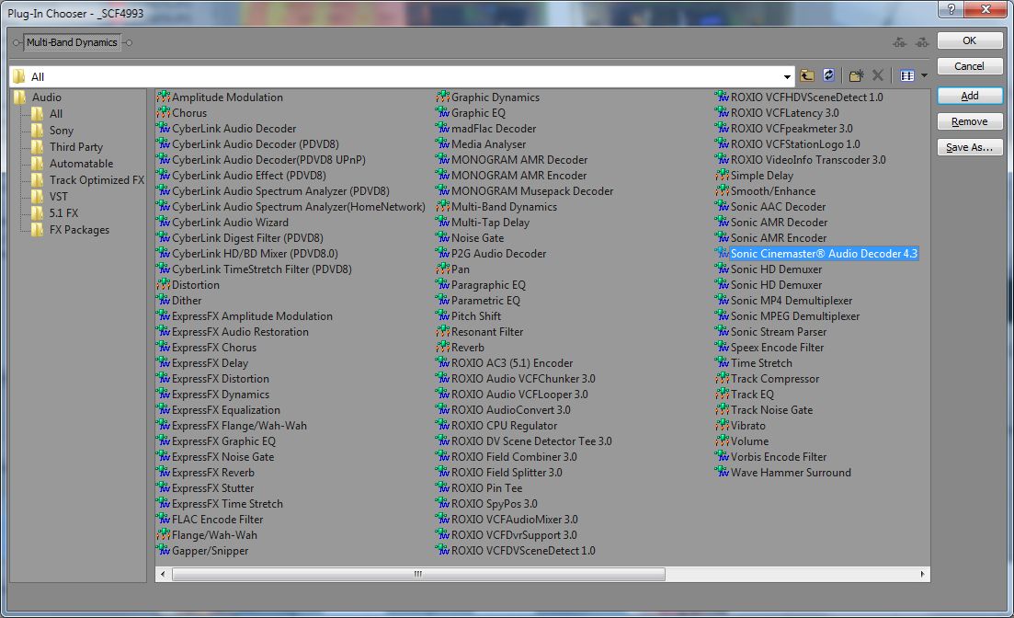The height and width of the screenshot is (618, 1014).
Task: Click the Gapper/Snipper plug-in icon
Action: (164, 551)
